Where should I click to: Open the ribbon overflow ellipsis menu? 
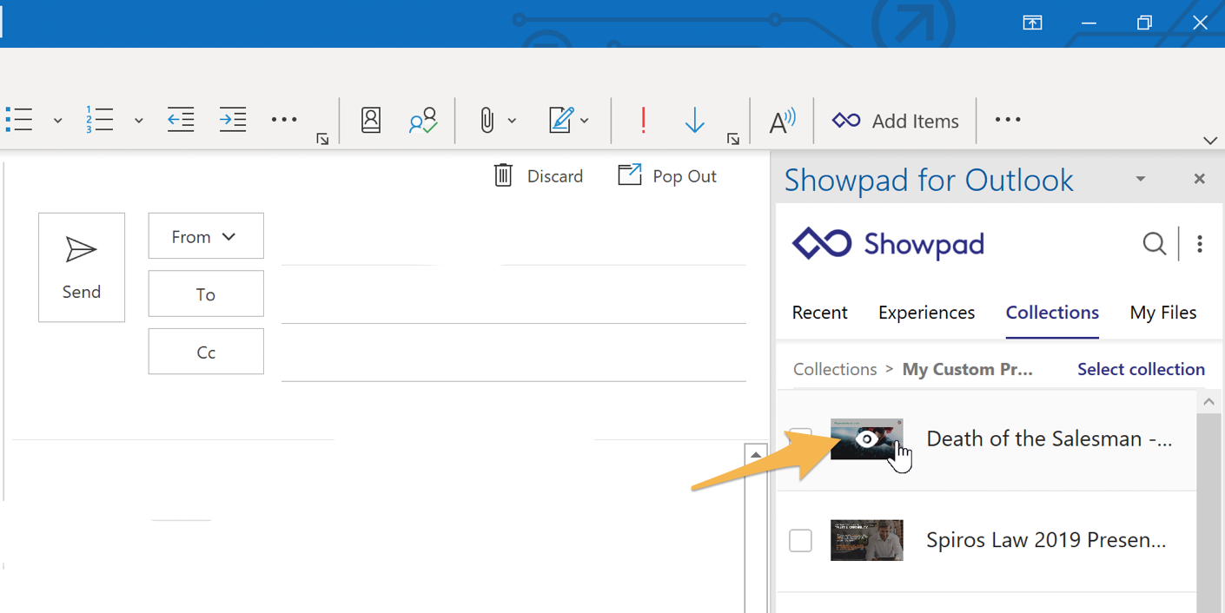[x=1008, y=120]
